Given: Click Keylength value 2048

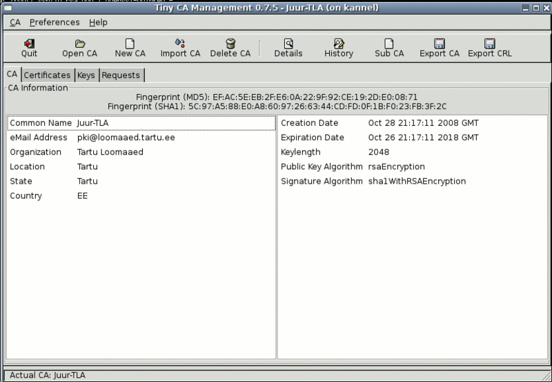Looking at the screenshot, I should (x=378, y=152).
